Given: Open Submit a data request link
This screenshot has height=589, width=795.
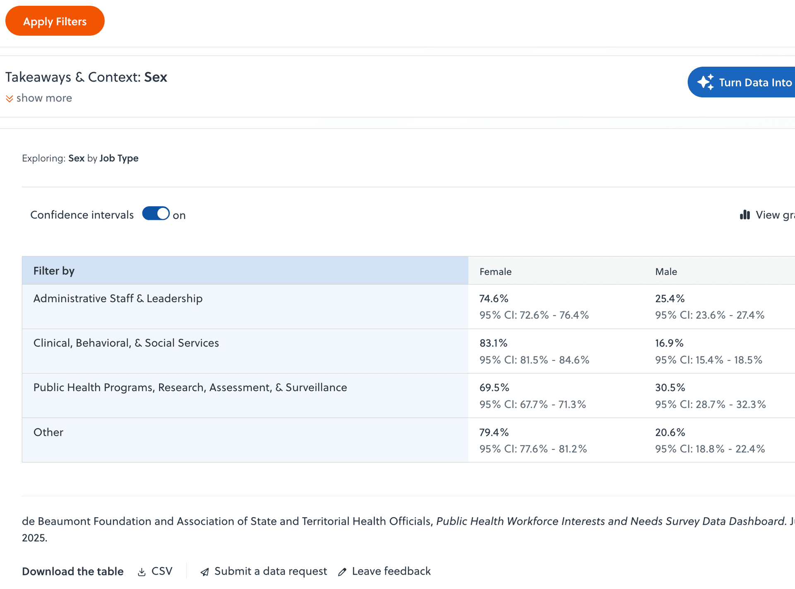Looking at the screenshot, I should [270, 571].
